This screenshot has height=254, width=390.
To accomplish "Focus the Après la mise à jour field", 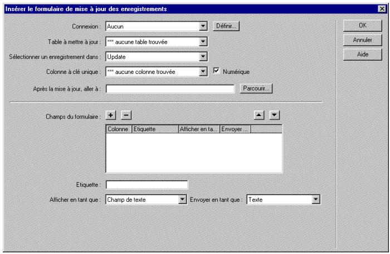I will 170,89.
